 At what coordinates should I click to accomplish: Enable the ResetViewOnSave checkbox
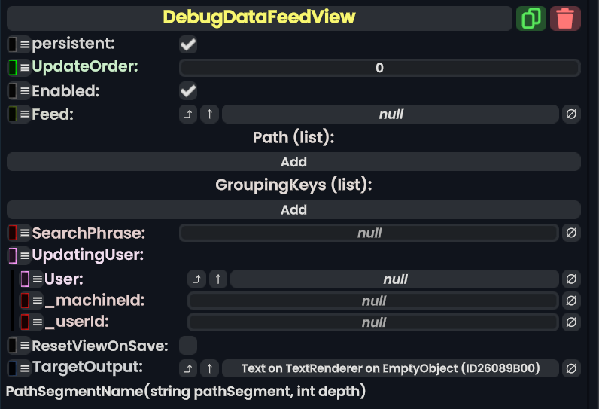point(188,346)
